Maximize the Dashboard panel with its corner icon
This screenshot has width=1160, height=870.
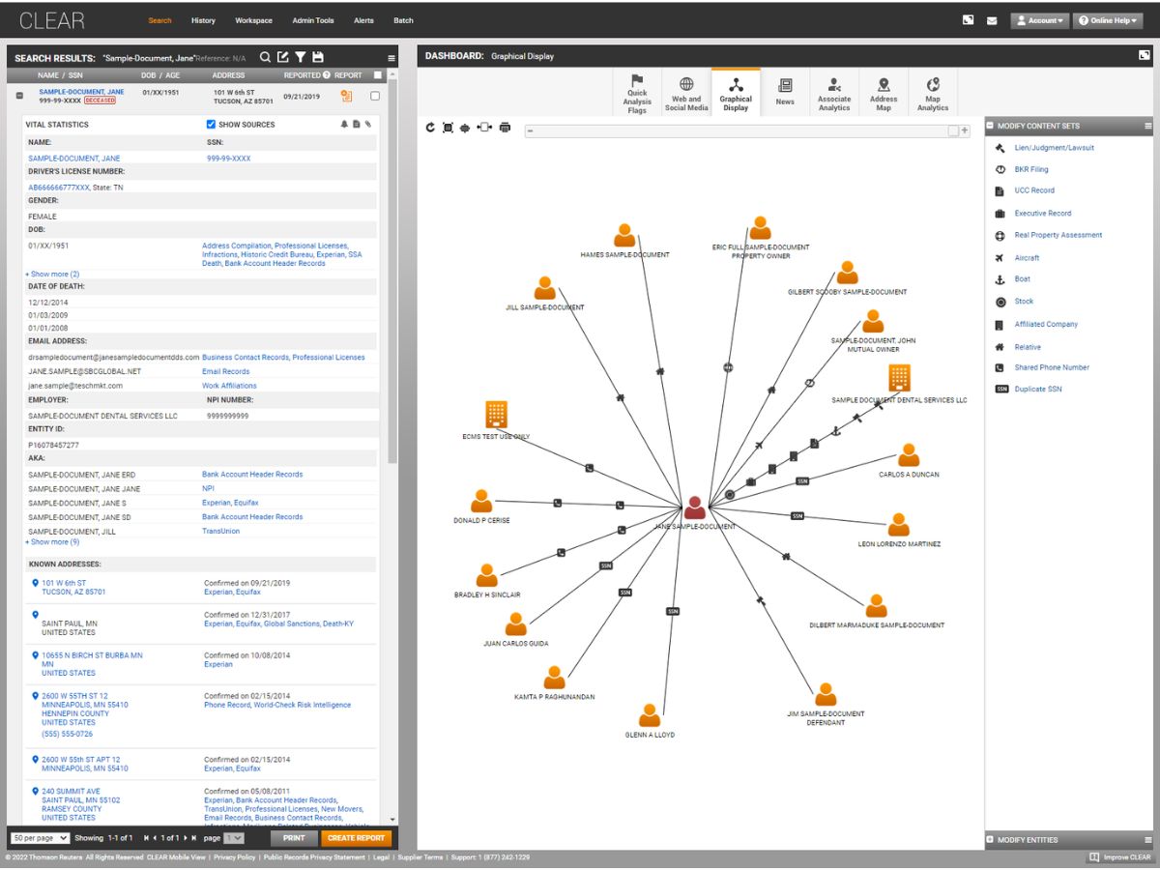pos(1145,55)
